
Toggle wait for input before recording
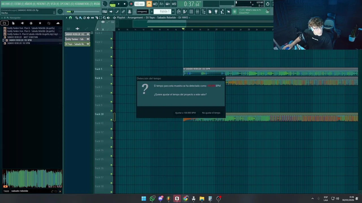point(155,4)
